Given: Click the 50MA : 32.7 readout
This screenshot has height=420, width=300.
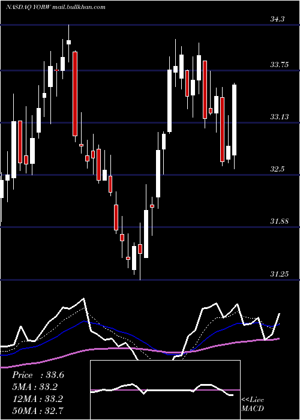Looking at the screenshot, I should tap(38, 410).
